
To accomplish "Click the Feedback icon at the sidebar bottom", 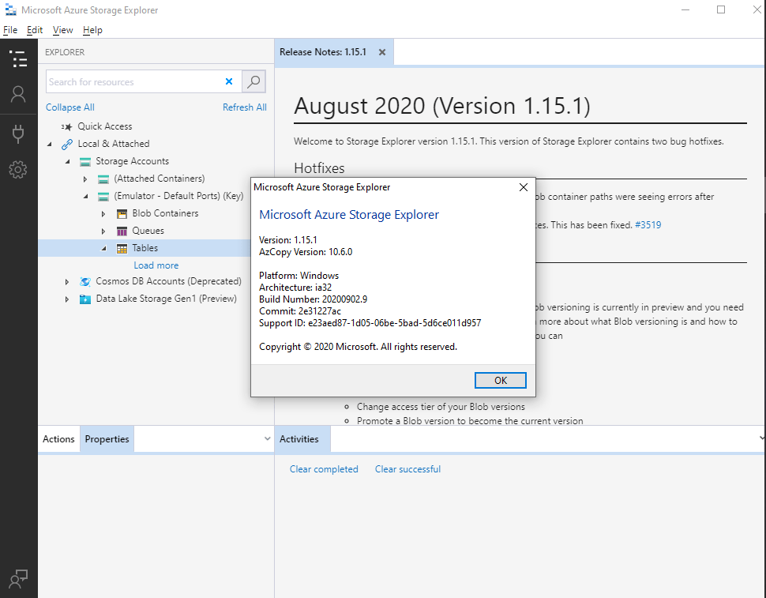I will coord(18,579).
